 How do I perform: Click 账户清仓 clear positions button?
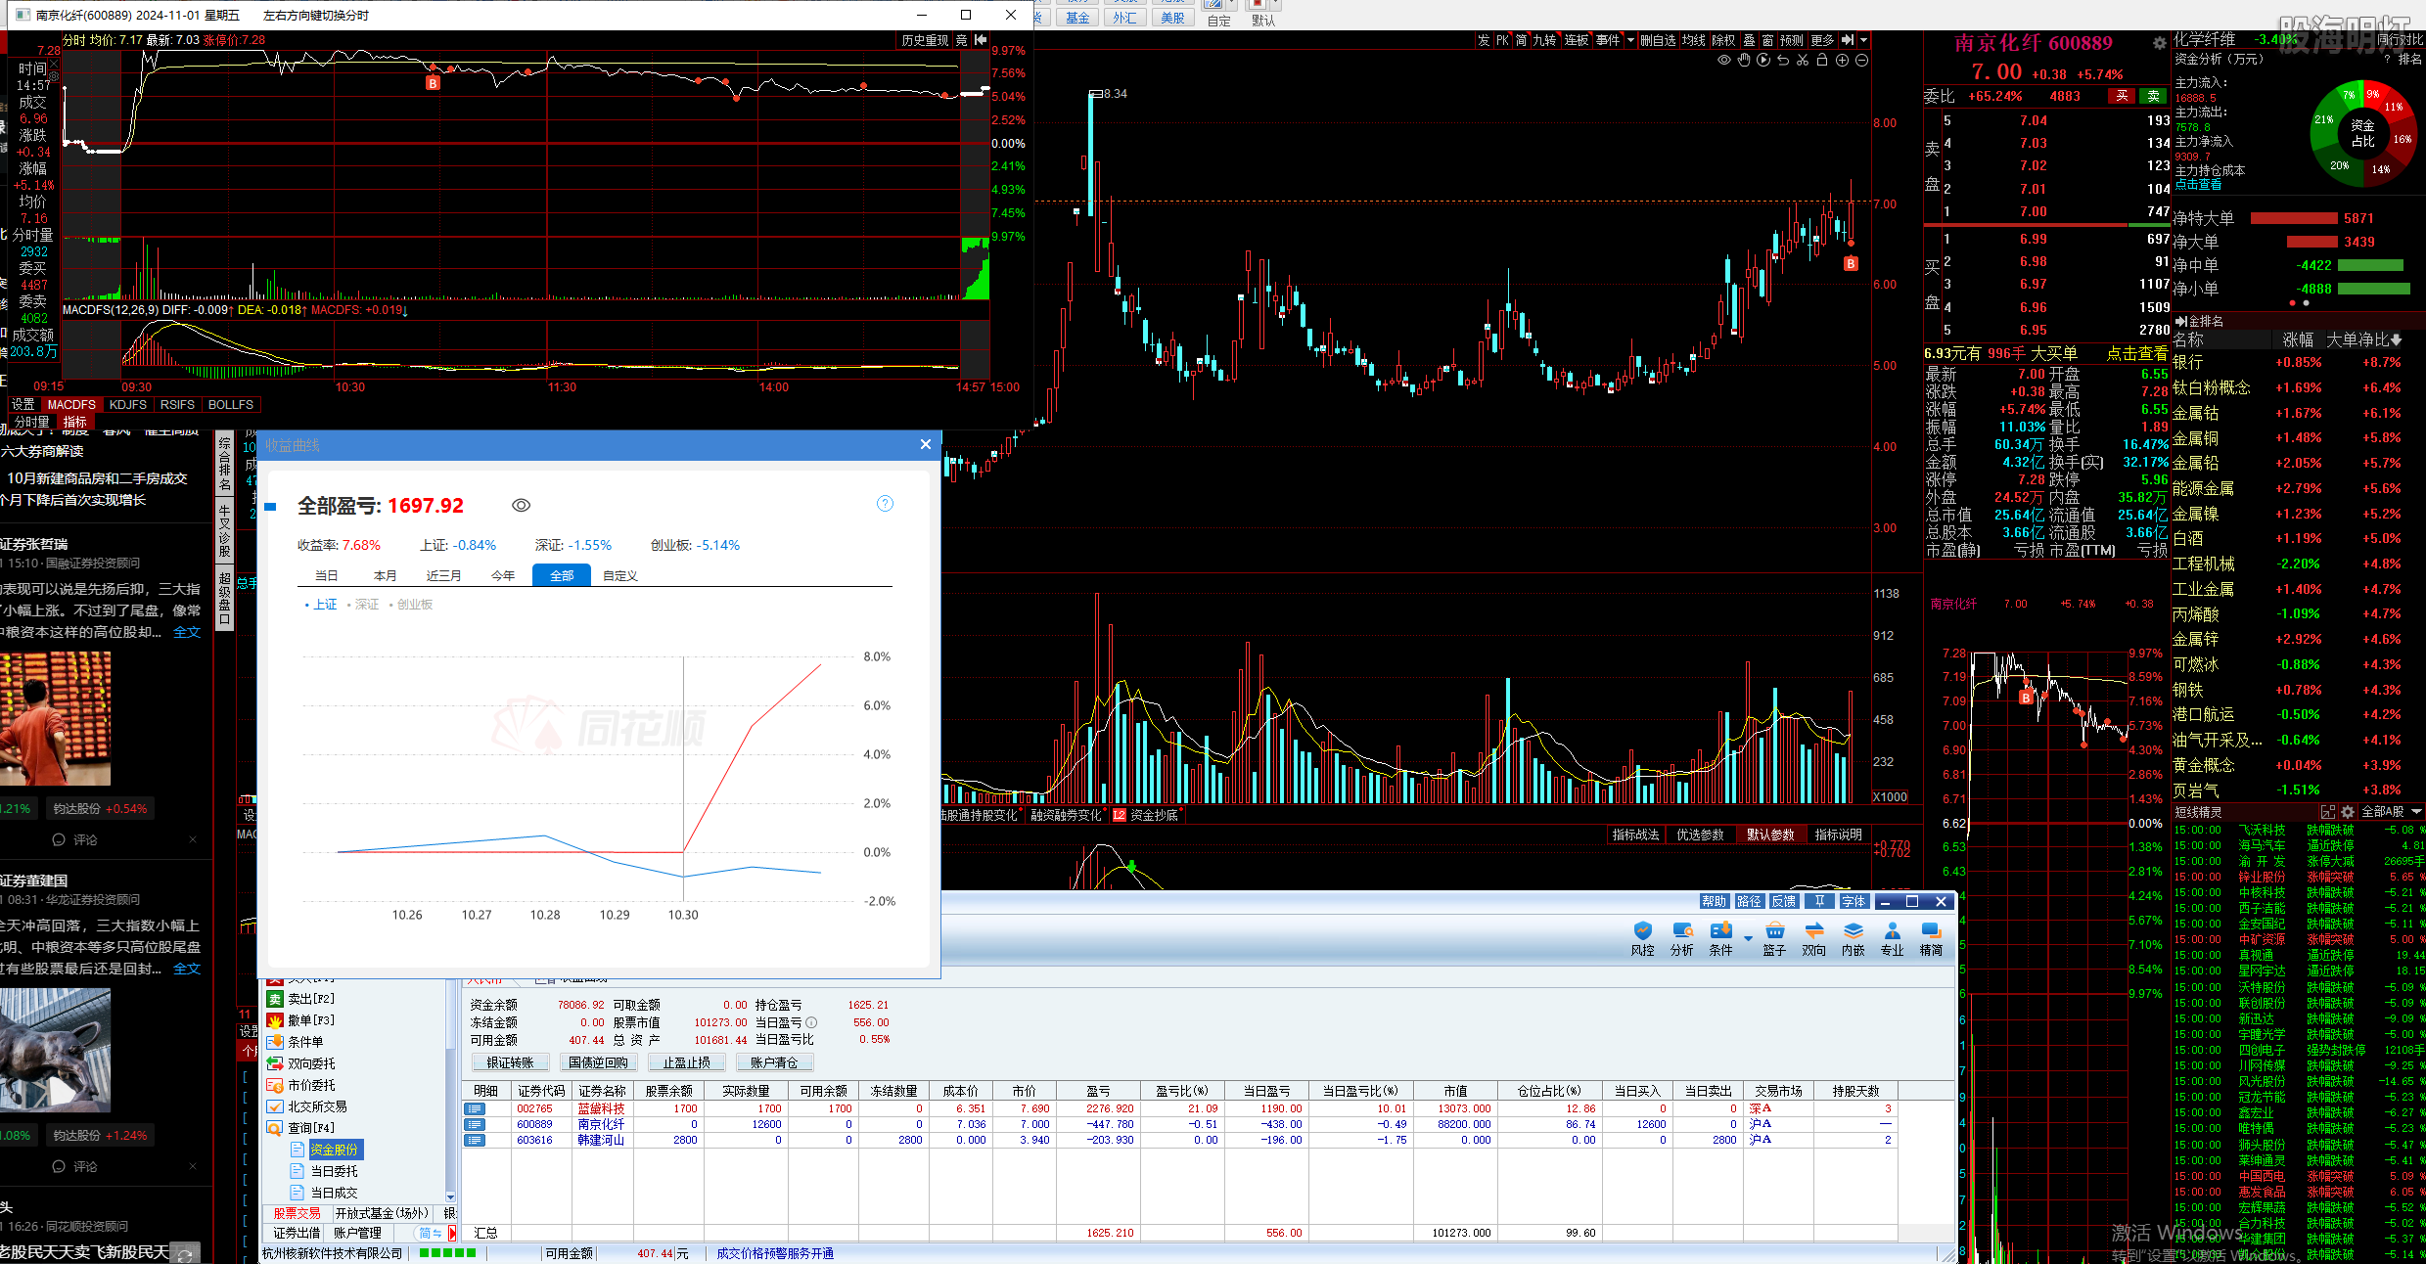775,1062
